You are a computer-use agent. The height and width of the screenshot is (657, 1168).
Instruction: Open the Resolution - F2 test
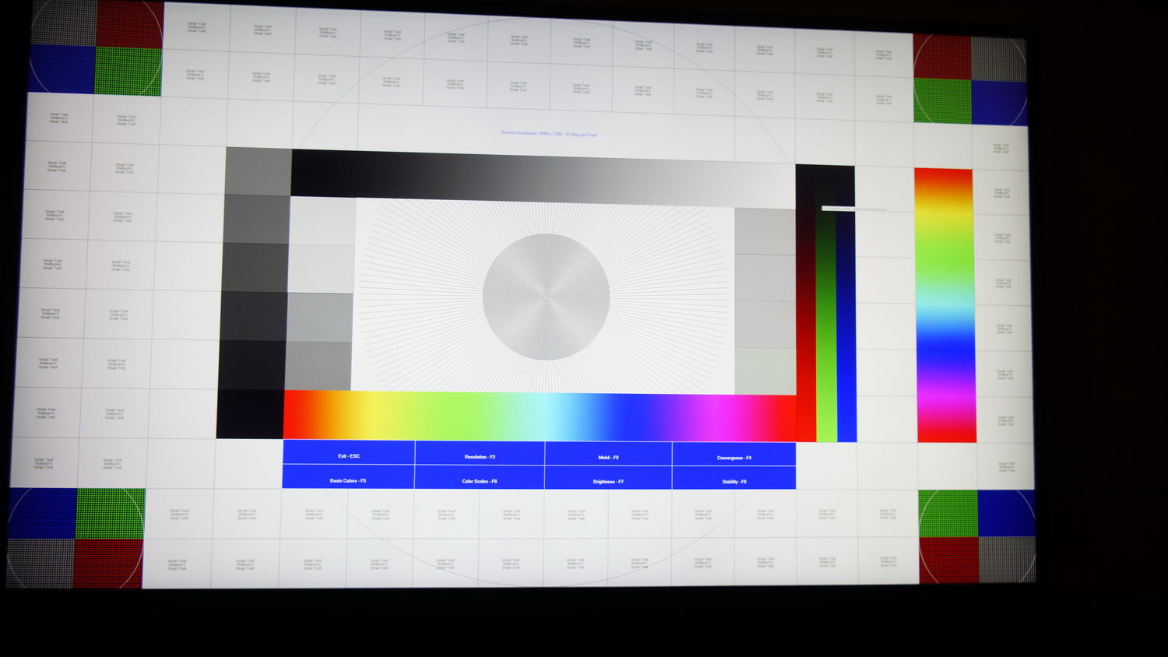(480, 456)
